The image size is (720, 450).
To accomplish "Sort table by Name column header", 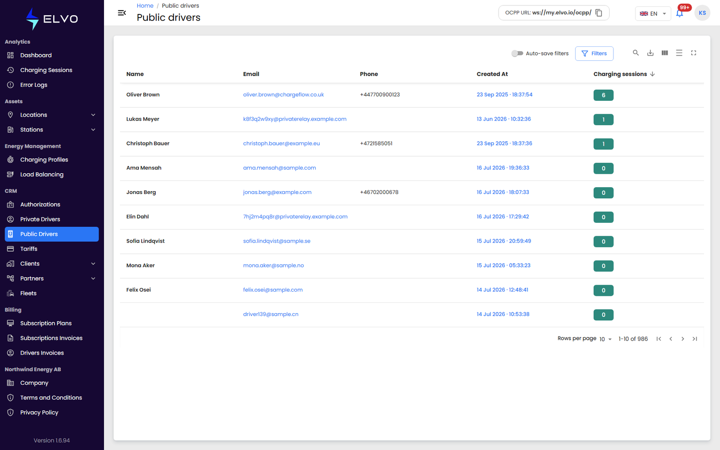I will pos(135,74).
